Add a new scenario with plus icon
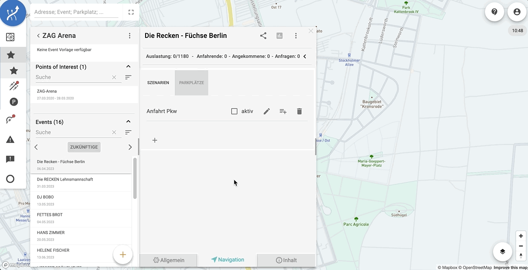Screen dimensions: 528x270 click(155, 140)
